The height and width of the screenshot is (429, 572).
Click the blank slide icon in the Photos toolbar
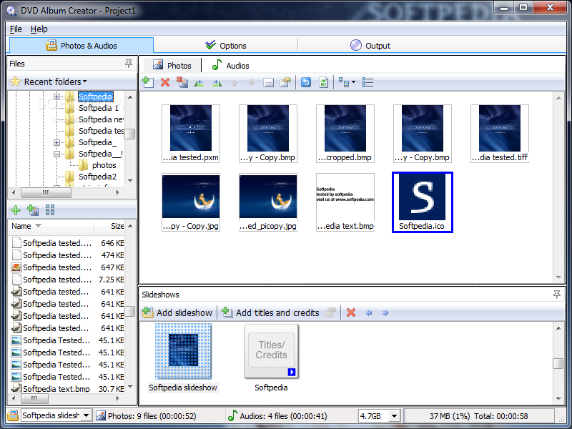coord(268,83)
